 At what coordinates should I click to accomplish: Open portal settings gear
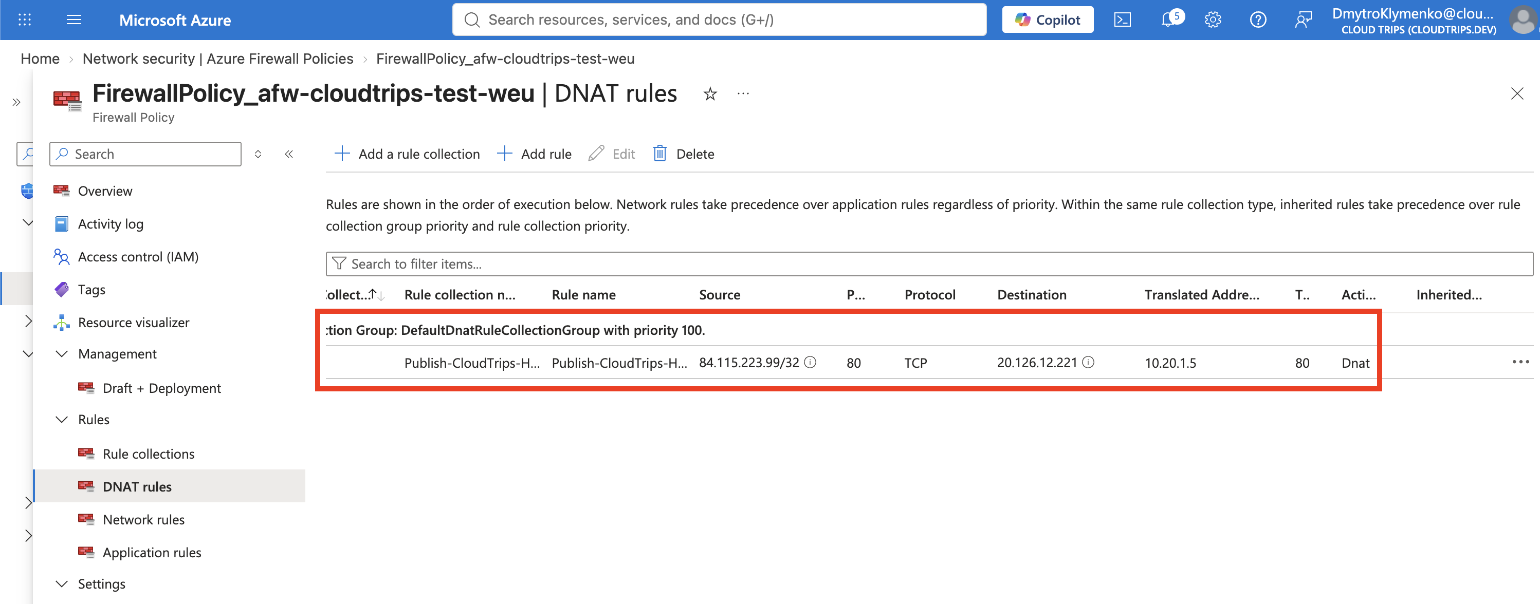[x=1213, y=20]
